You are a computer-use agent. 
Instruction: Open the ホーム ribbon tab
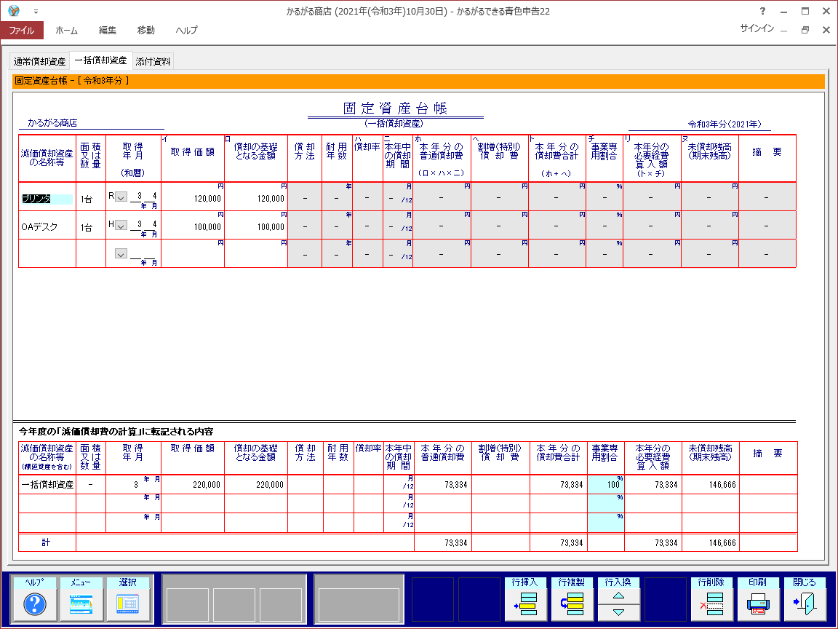click(x=66, y=31)
